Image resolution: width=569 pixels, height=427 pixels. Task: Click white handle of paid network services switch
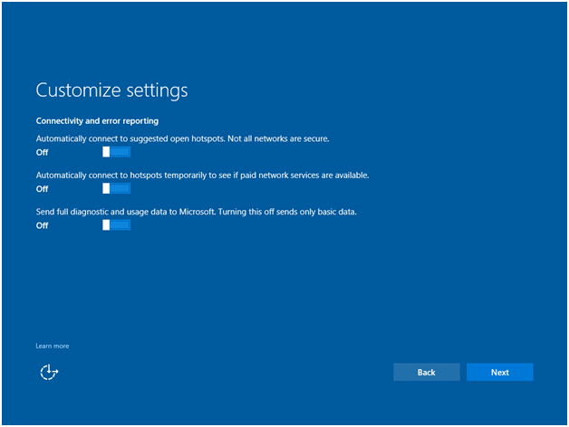pos(106,188)
